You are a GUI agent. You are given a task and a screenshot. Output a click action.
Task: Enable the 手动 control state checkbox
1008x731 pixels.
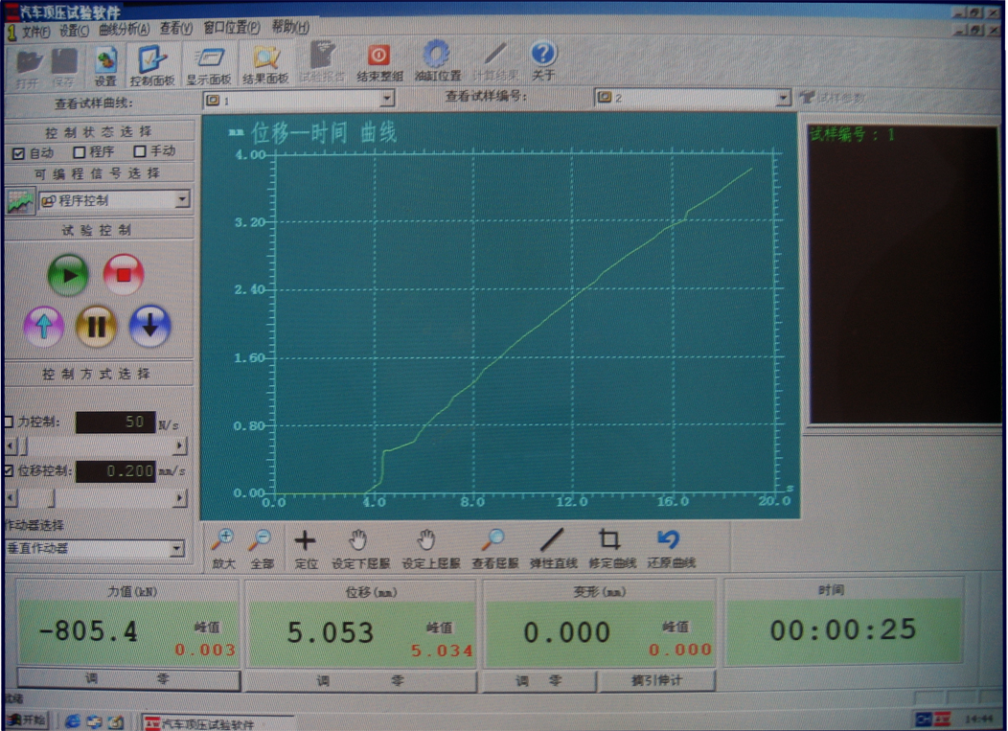[140, 151]
